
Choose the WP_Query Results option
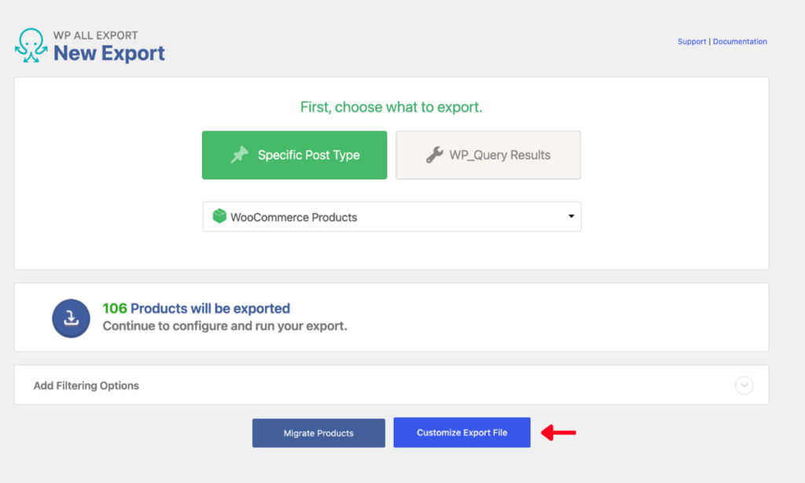tap(488, 155)
